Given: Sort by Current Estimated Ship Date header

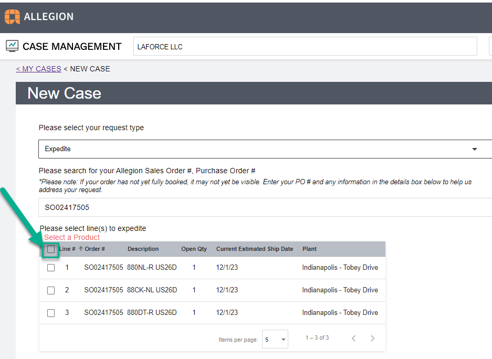Looking at the screenshot, I should coord(254,249).
